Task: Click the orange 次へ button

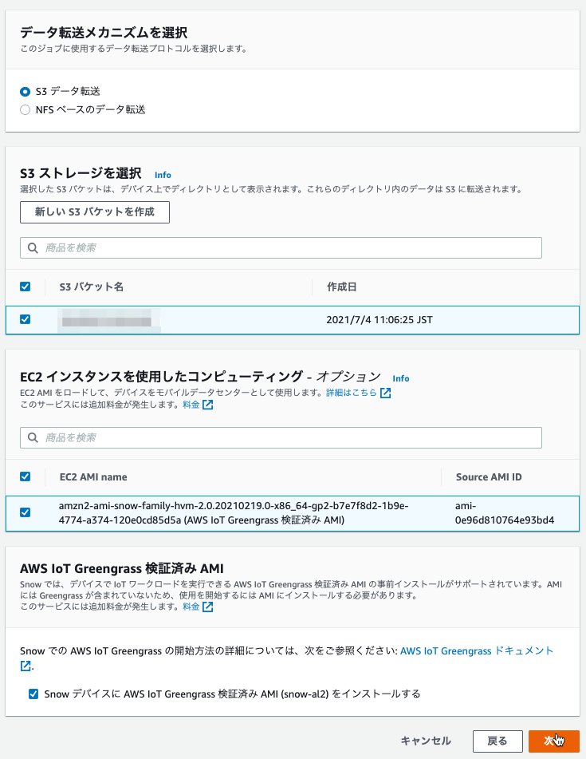Action: (x=554, y=741)
